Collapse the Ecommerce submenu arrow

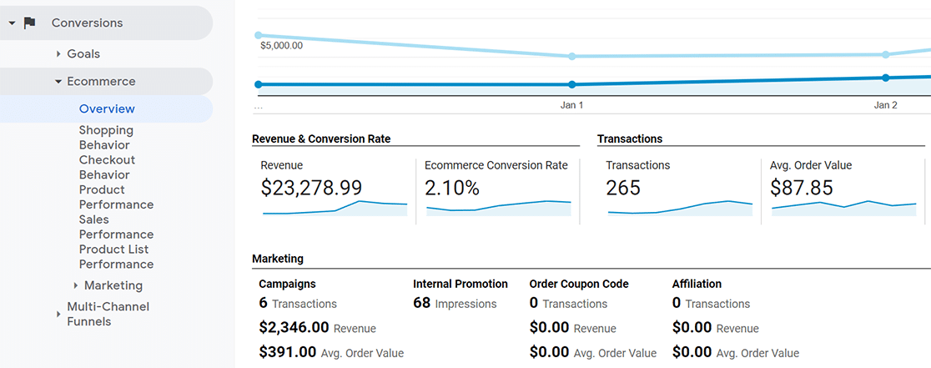click(58, 81)
